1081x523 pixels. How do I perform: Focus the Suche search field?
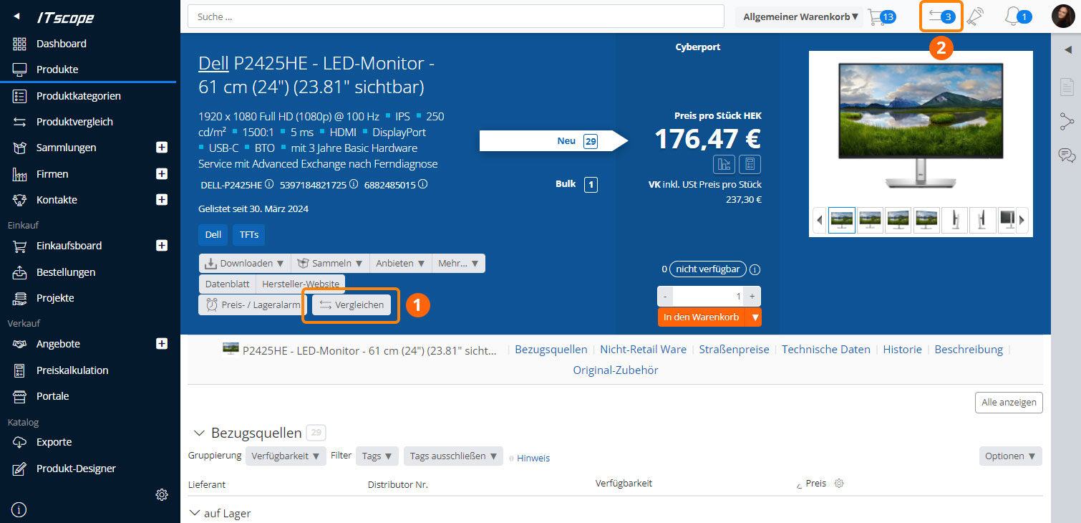click(456, 16)
